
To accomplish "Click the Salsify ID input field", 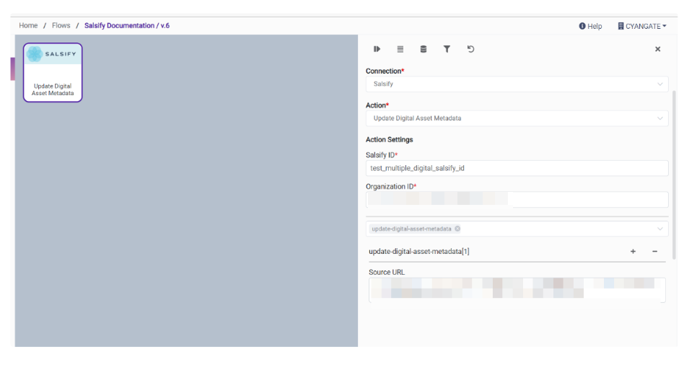I will (517, 168).
